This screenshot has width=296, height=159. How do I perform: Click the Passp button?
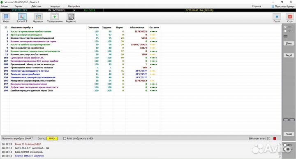point(289,134)
